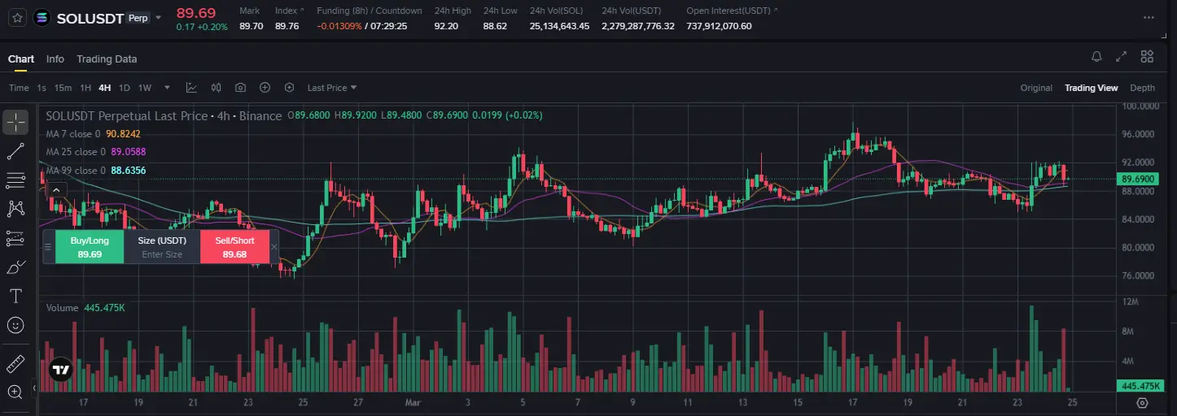Expand chart to fullscreen

pos(1122,57)
